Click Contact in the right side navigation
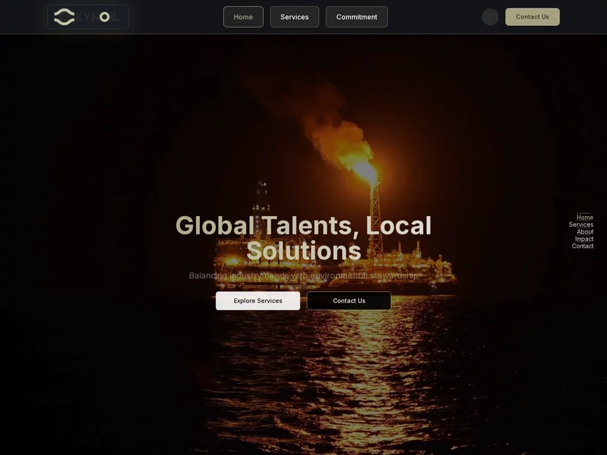The height and width of the screenshot is (455, 607). [582, 246]
